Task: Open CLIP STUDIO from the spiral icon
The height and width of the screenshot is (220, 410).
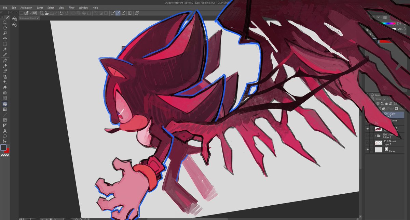Action: coord(35,13)
